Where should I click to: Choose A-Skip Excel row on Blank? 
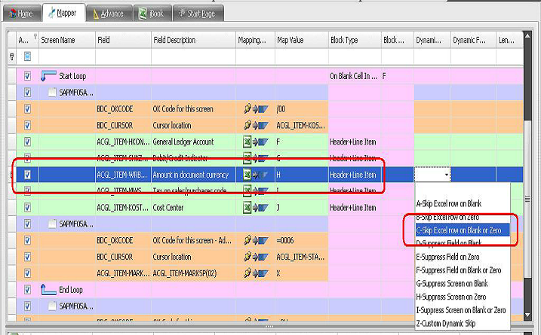click(448, 203)
